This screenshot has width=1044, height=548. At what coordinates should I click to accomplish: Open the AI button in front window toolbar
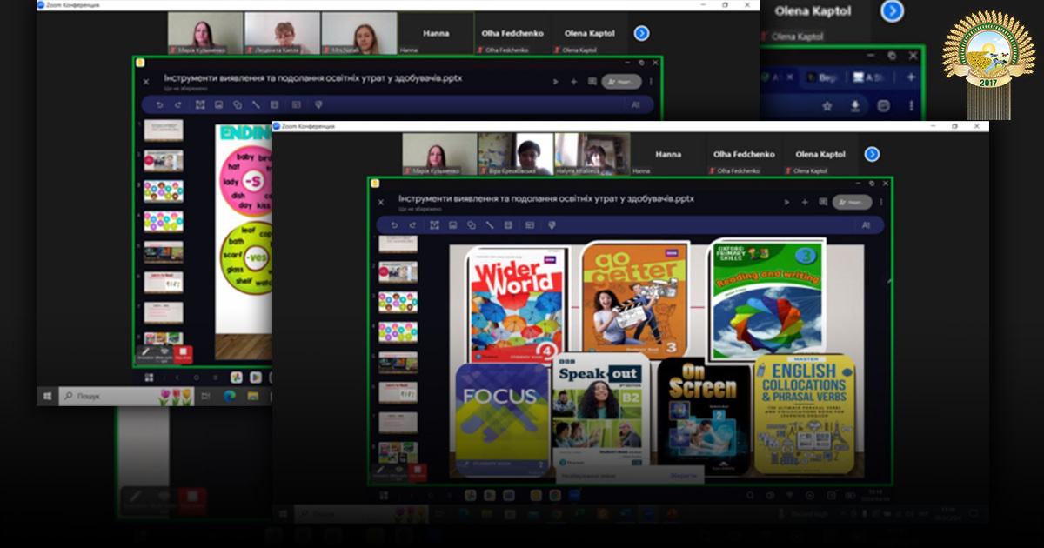[866, 225]
